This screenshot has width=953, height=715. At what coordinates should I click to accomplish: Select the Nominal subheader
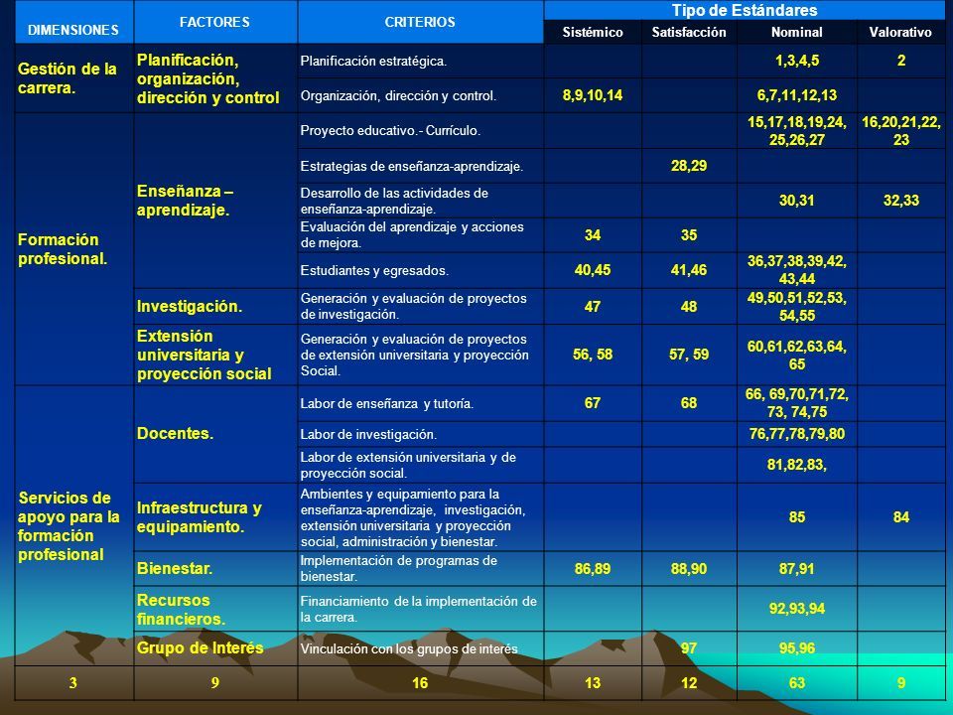pos(797,32)
